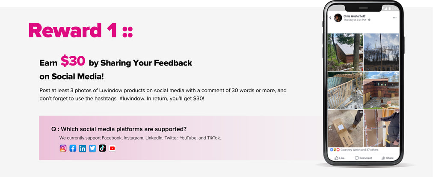Tap the Like button on phone
Screen dimensions: 438x177
click(339, 158)
